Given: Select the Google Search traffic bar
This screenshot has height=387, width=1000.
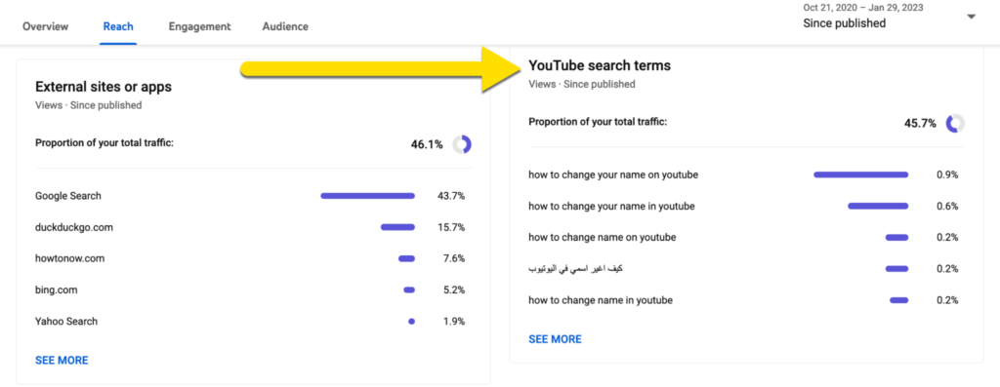Looking at the screenshot, I should coord(367,196).
